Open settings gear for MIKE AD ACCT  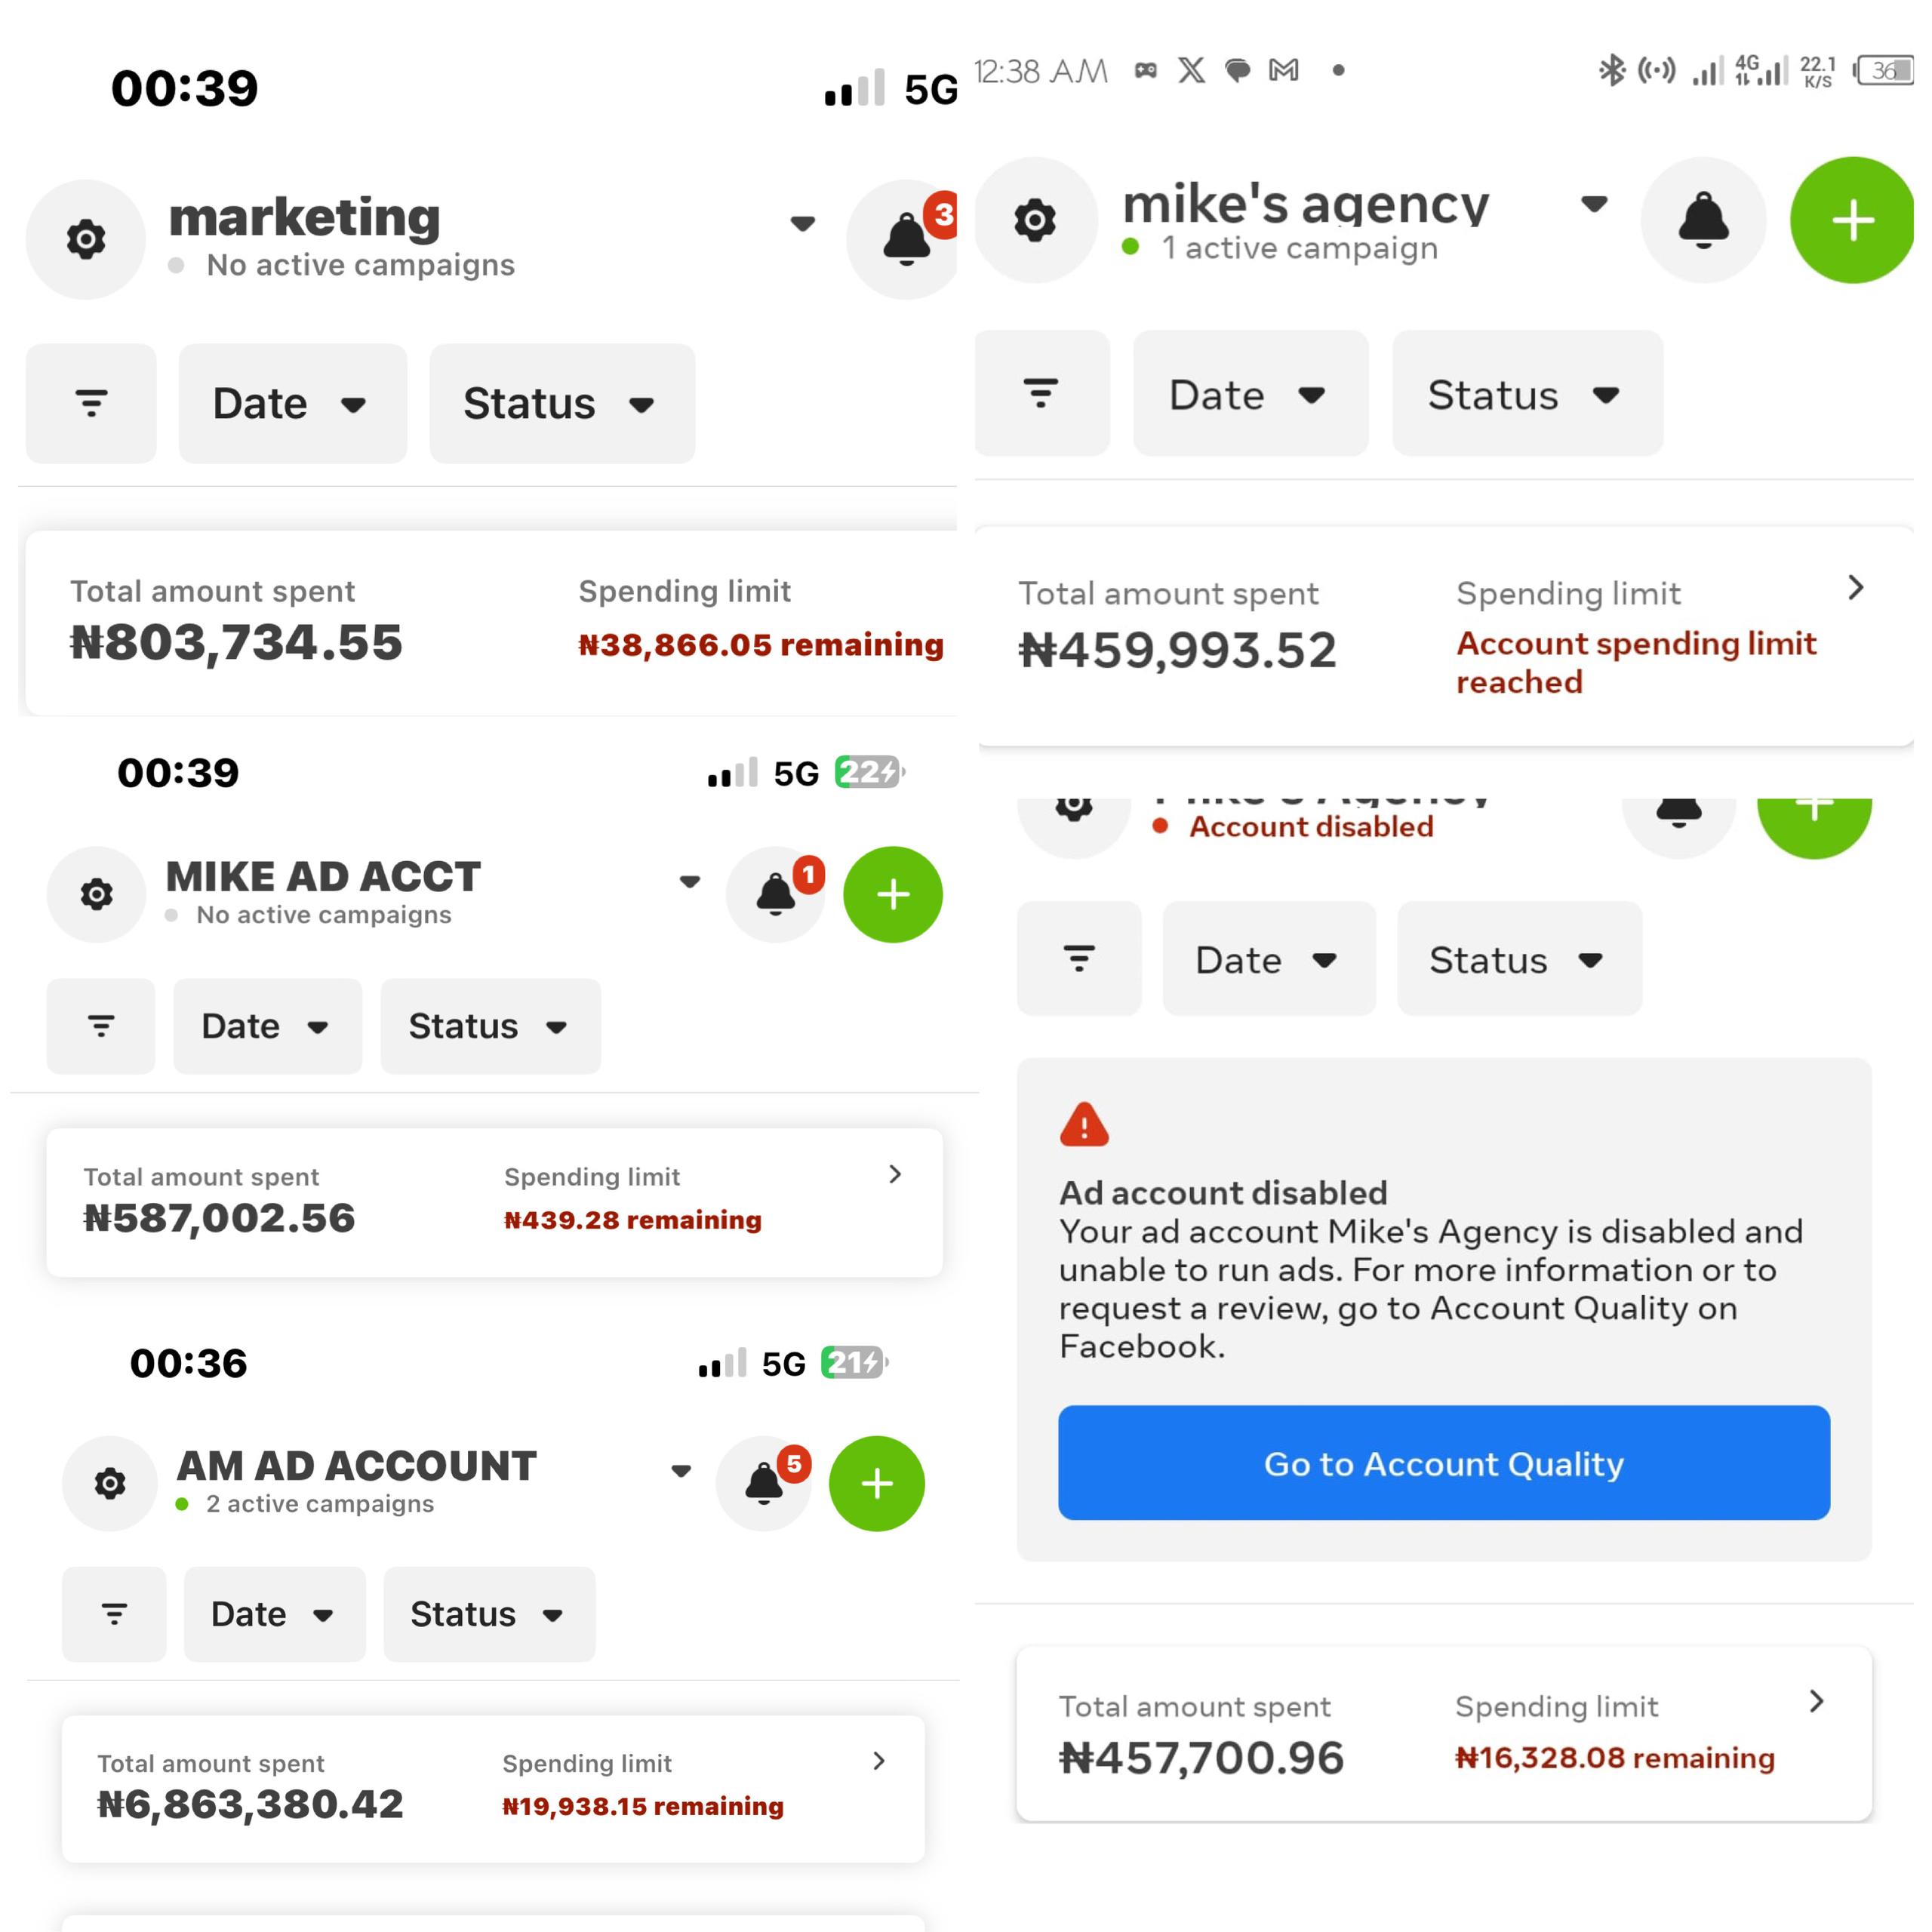pos(97,894)
